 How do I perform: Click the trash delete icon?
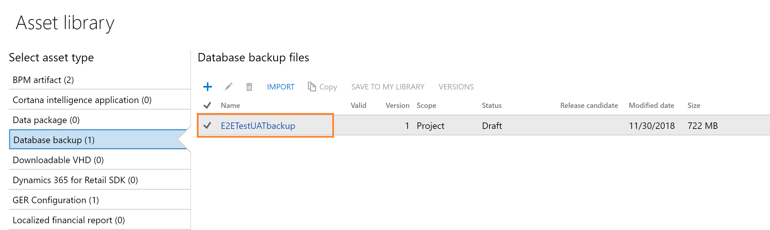click(x=249, y=87)
